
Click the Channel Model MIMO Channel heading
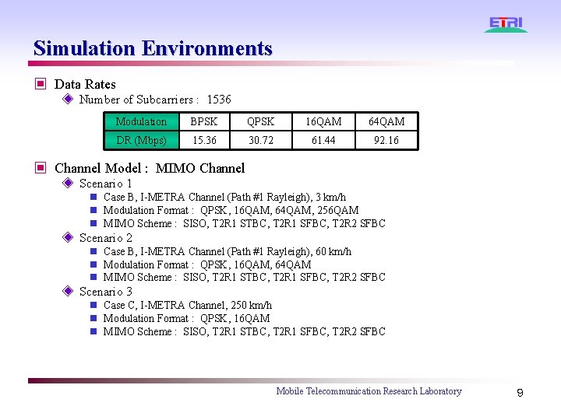pos(150,168)
